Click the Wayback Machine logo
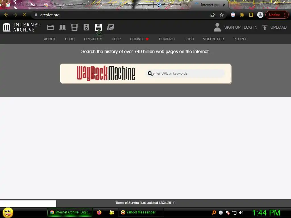The height and width of the screenshot is (218, 291). 106,74
